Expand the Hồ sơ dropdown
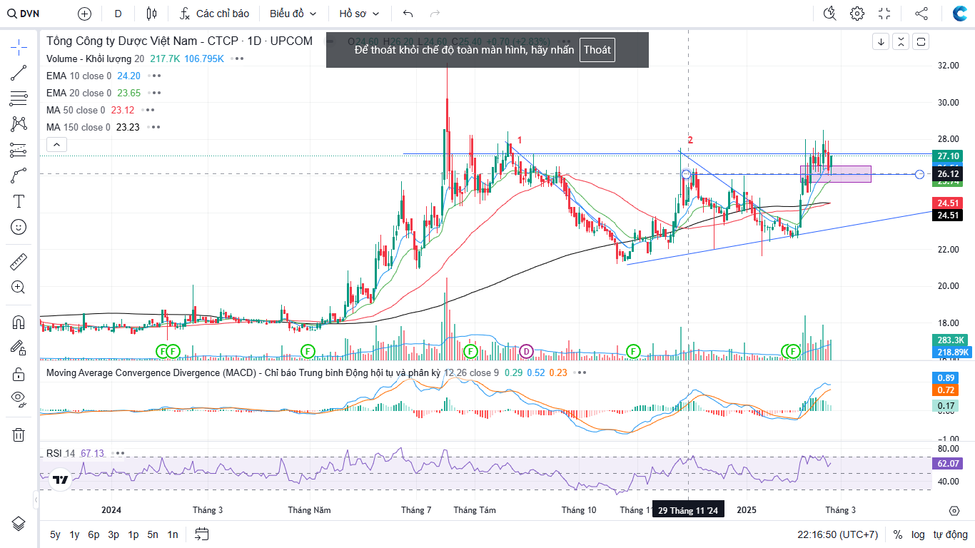975x548 pixels. pyautogui.click(x=360, y=14)
